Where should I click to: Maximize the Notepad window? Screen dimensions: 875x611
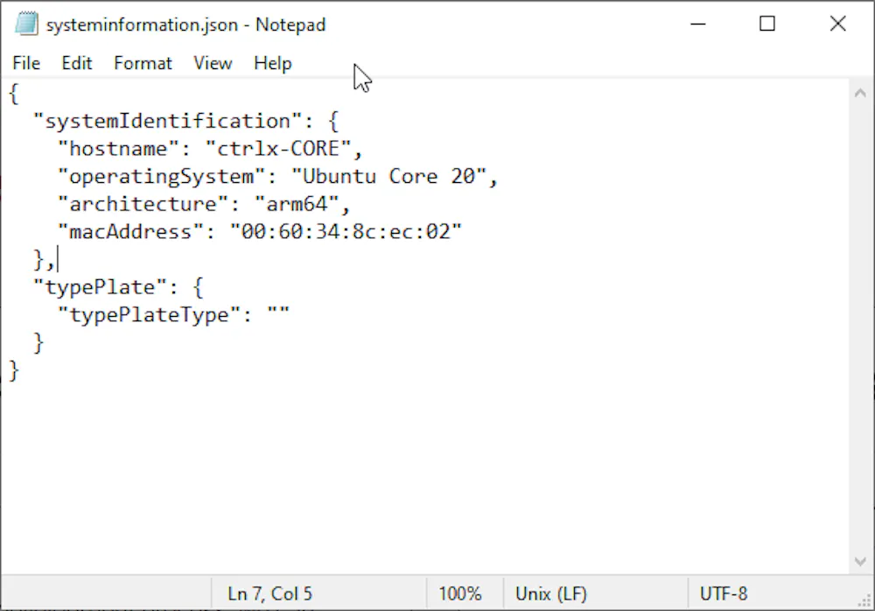click(767, 24)
